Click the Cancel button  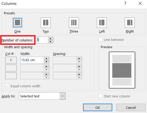(x=131, y=108)
